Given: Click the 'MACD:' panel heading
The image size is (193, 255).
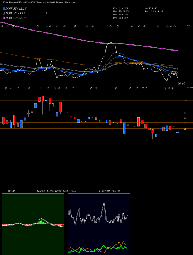Looking at the screenshot, I should (11, 191).
